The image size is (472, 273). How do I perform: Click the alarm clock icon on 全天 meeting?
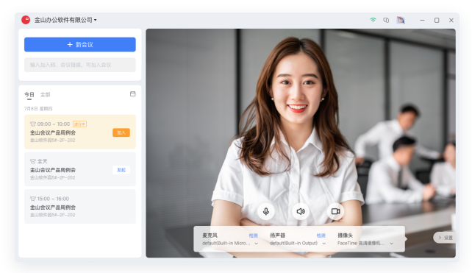[33, 161]
